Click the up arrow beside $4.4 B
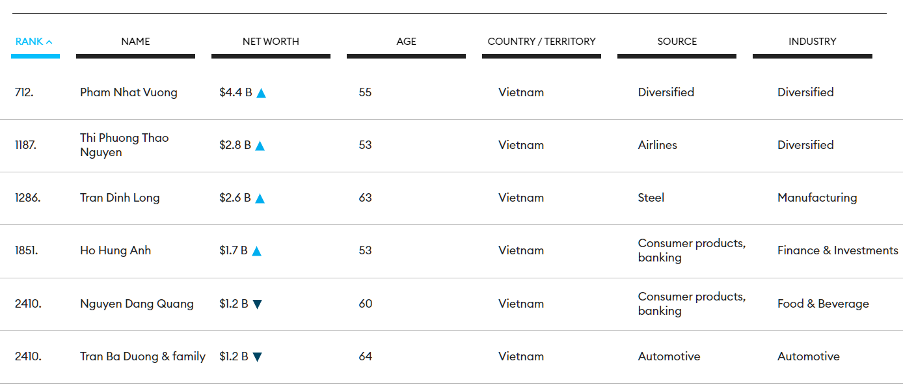Viewport: 903px width, 387px height. 262,93
